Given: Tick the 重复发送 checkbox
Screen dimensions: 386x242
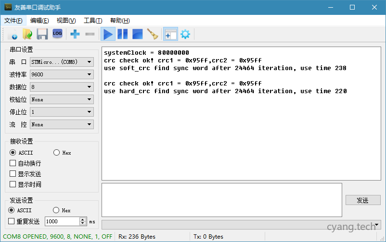Looking at the screenshot, I should pos(12,221).
